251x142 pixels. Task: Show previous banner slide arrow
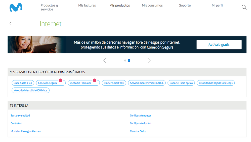[x=105, y=61]
